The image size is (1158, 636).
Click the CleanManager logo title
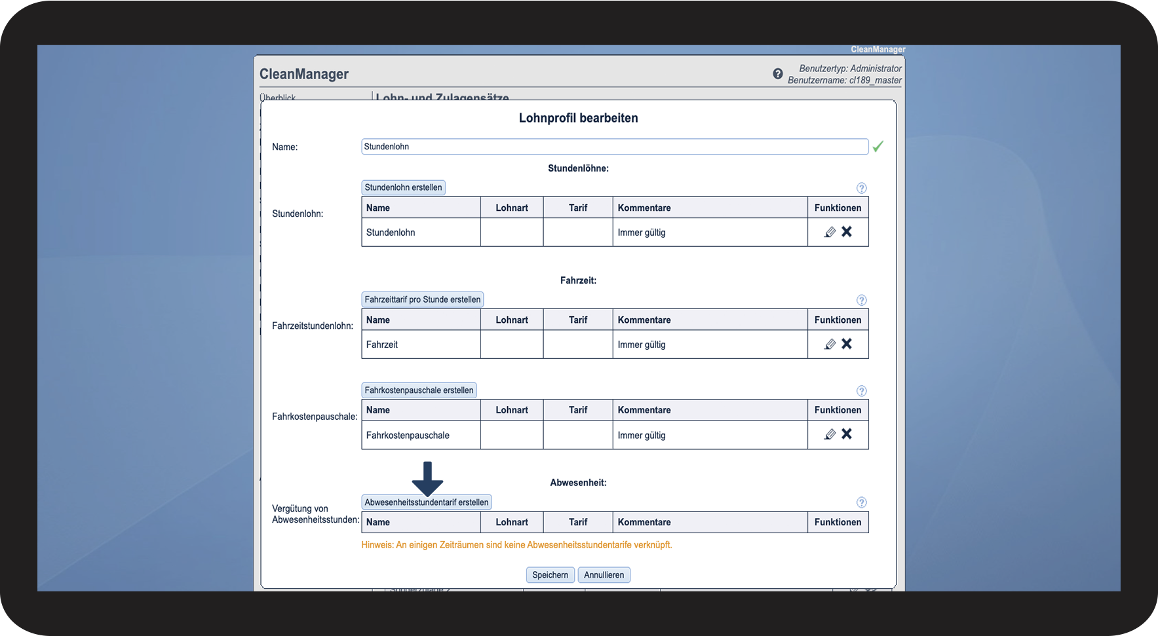coord(304,74)
